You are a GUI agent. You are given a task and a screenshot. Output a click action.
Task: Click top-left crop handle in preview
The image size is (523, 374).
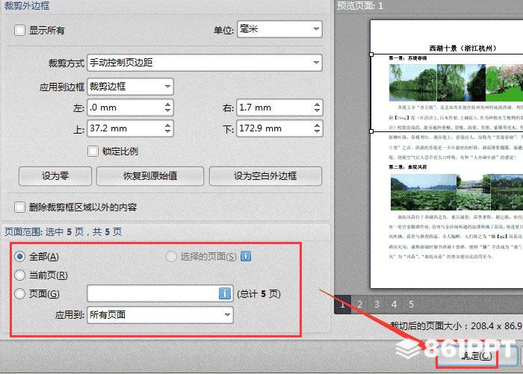(371, 54)
